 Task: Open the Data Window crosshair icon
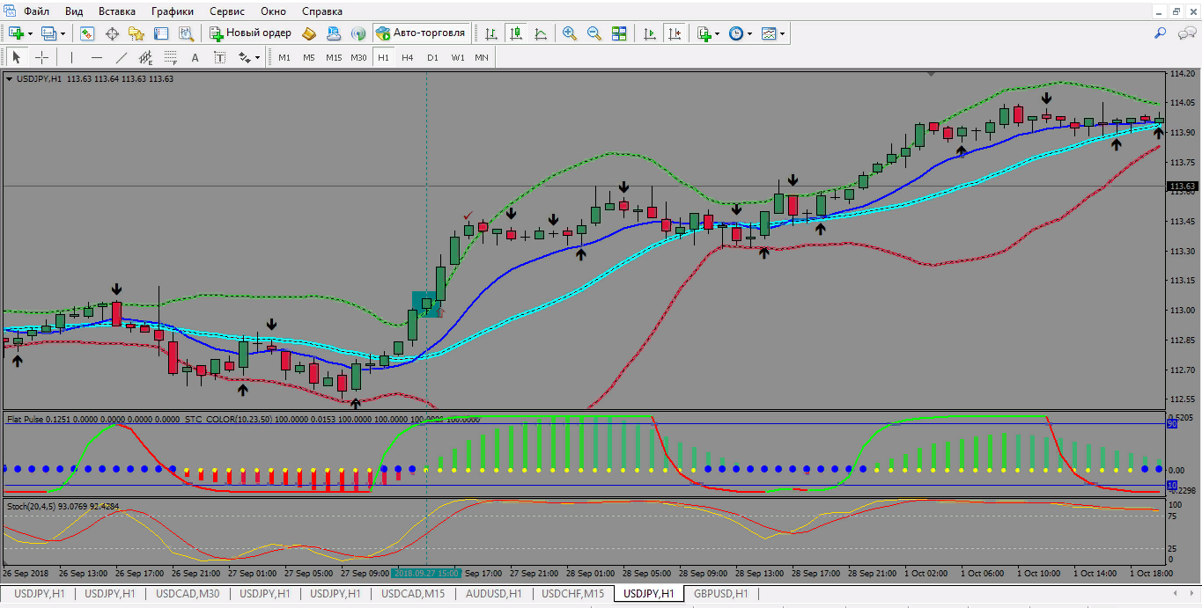[x=112, y=33]
